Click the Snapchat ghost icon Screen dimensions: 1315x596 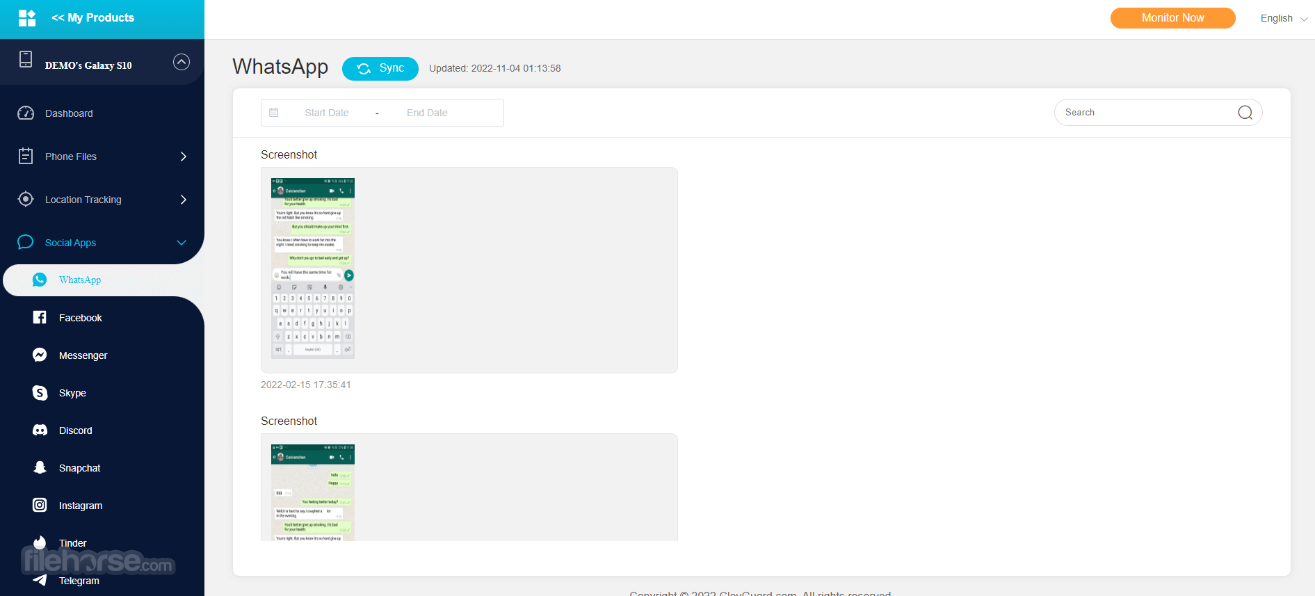coord(40,468)
